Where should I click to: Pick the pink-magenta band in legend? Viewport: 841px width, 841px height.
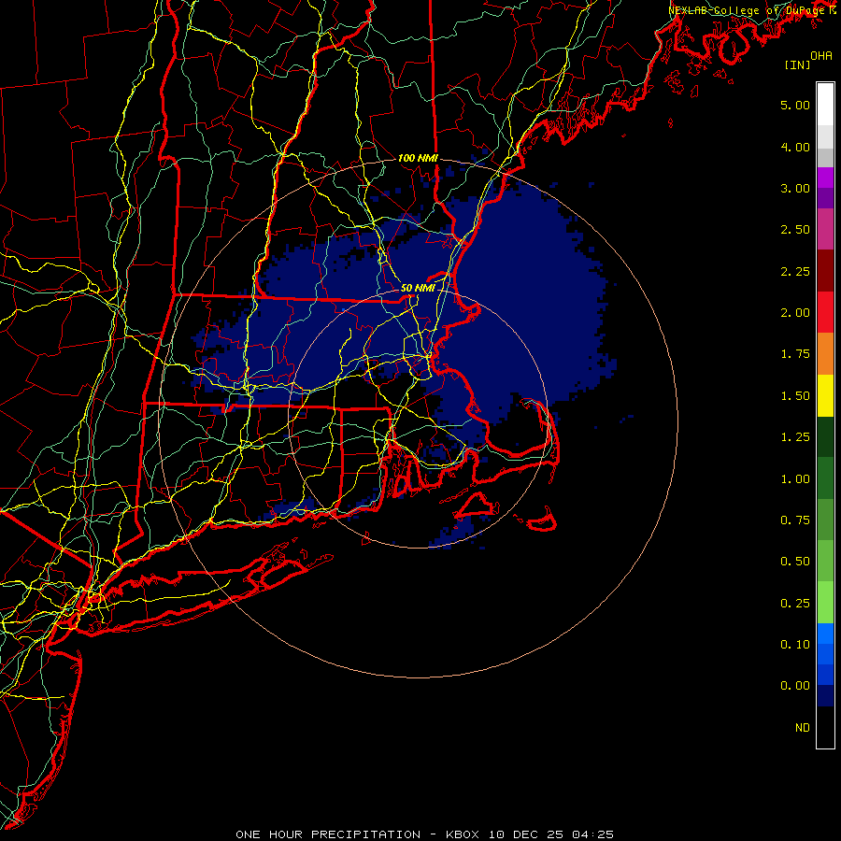(x=825, y=230)
